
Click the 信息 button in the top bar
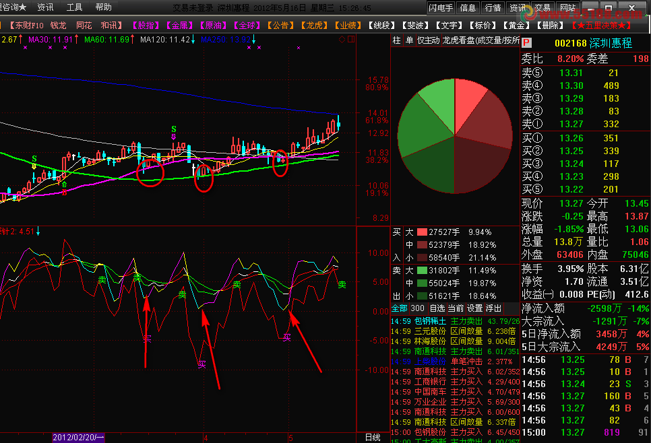point(468,7)
